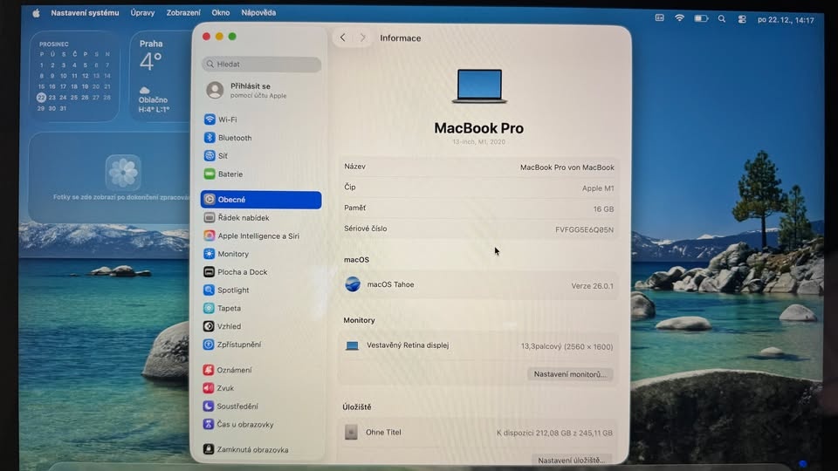Open Plocha a Dock icon
The width and height of the screenshot is (838, 471).
pyautogui.click(x=209, y=272)
